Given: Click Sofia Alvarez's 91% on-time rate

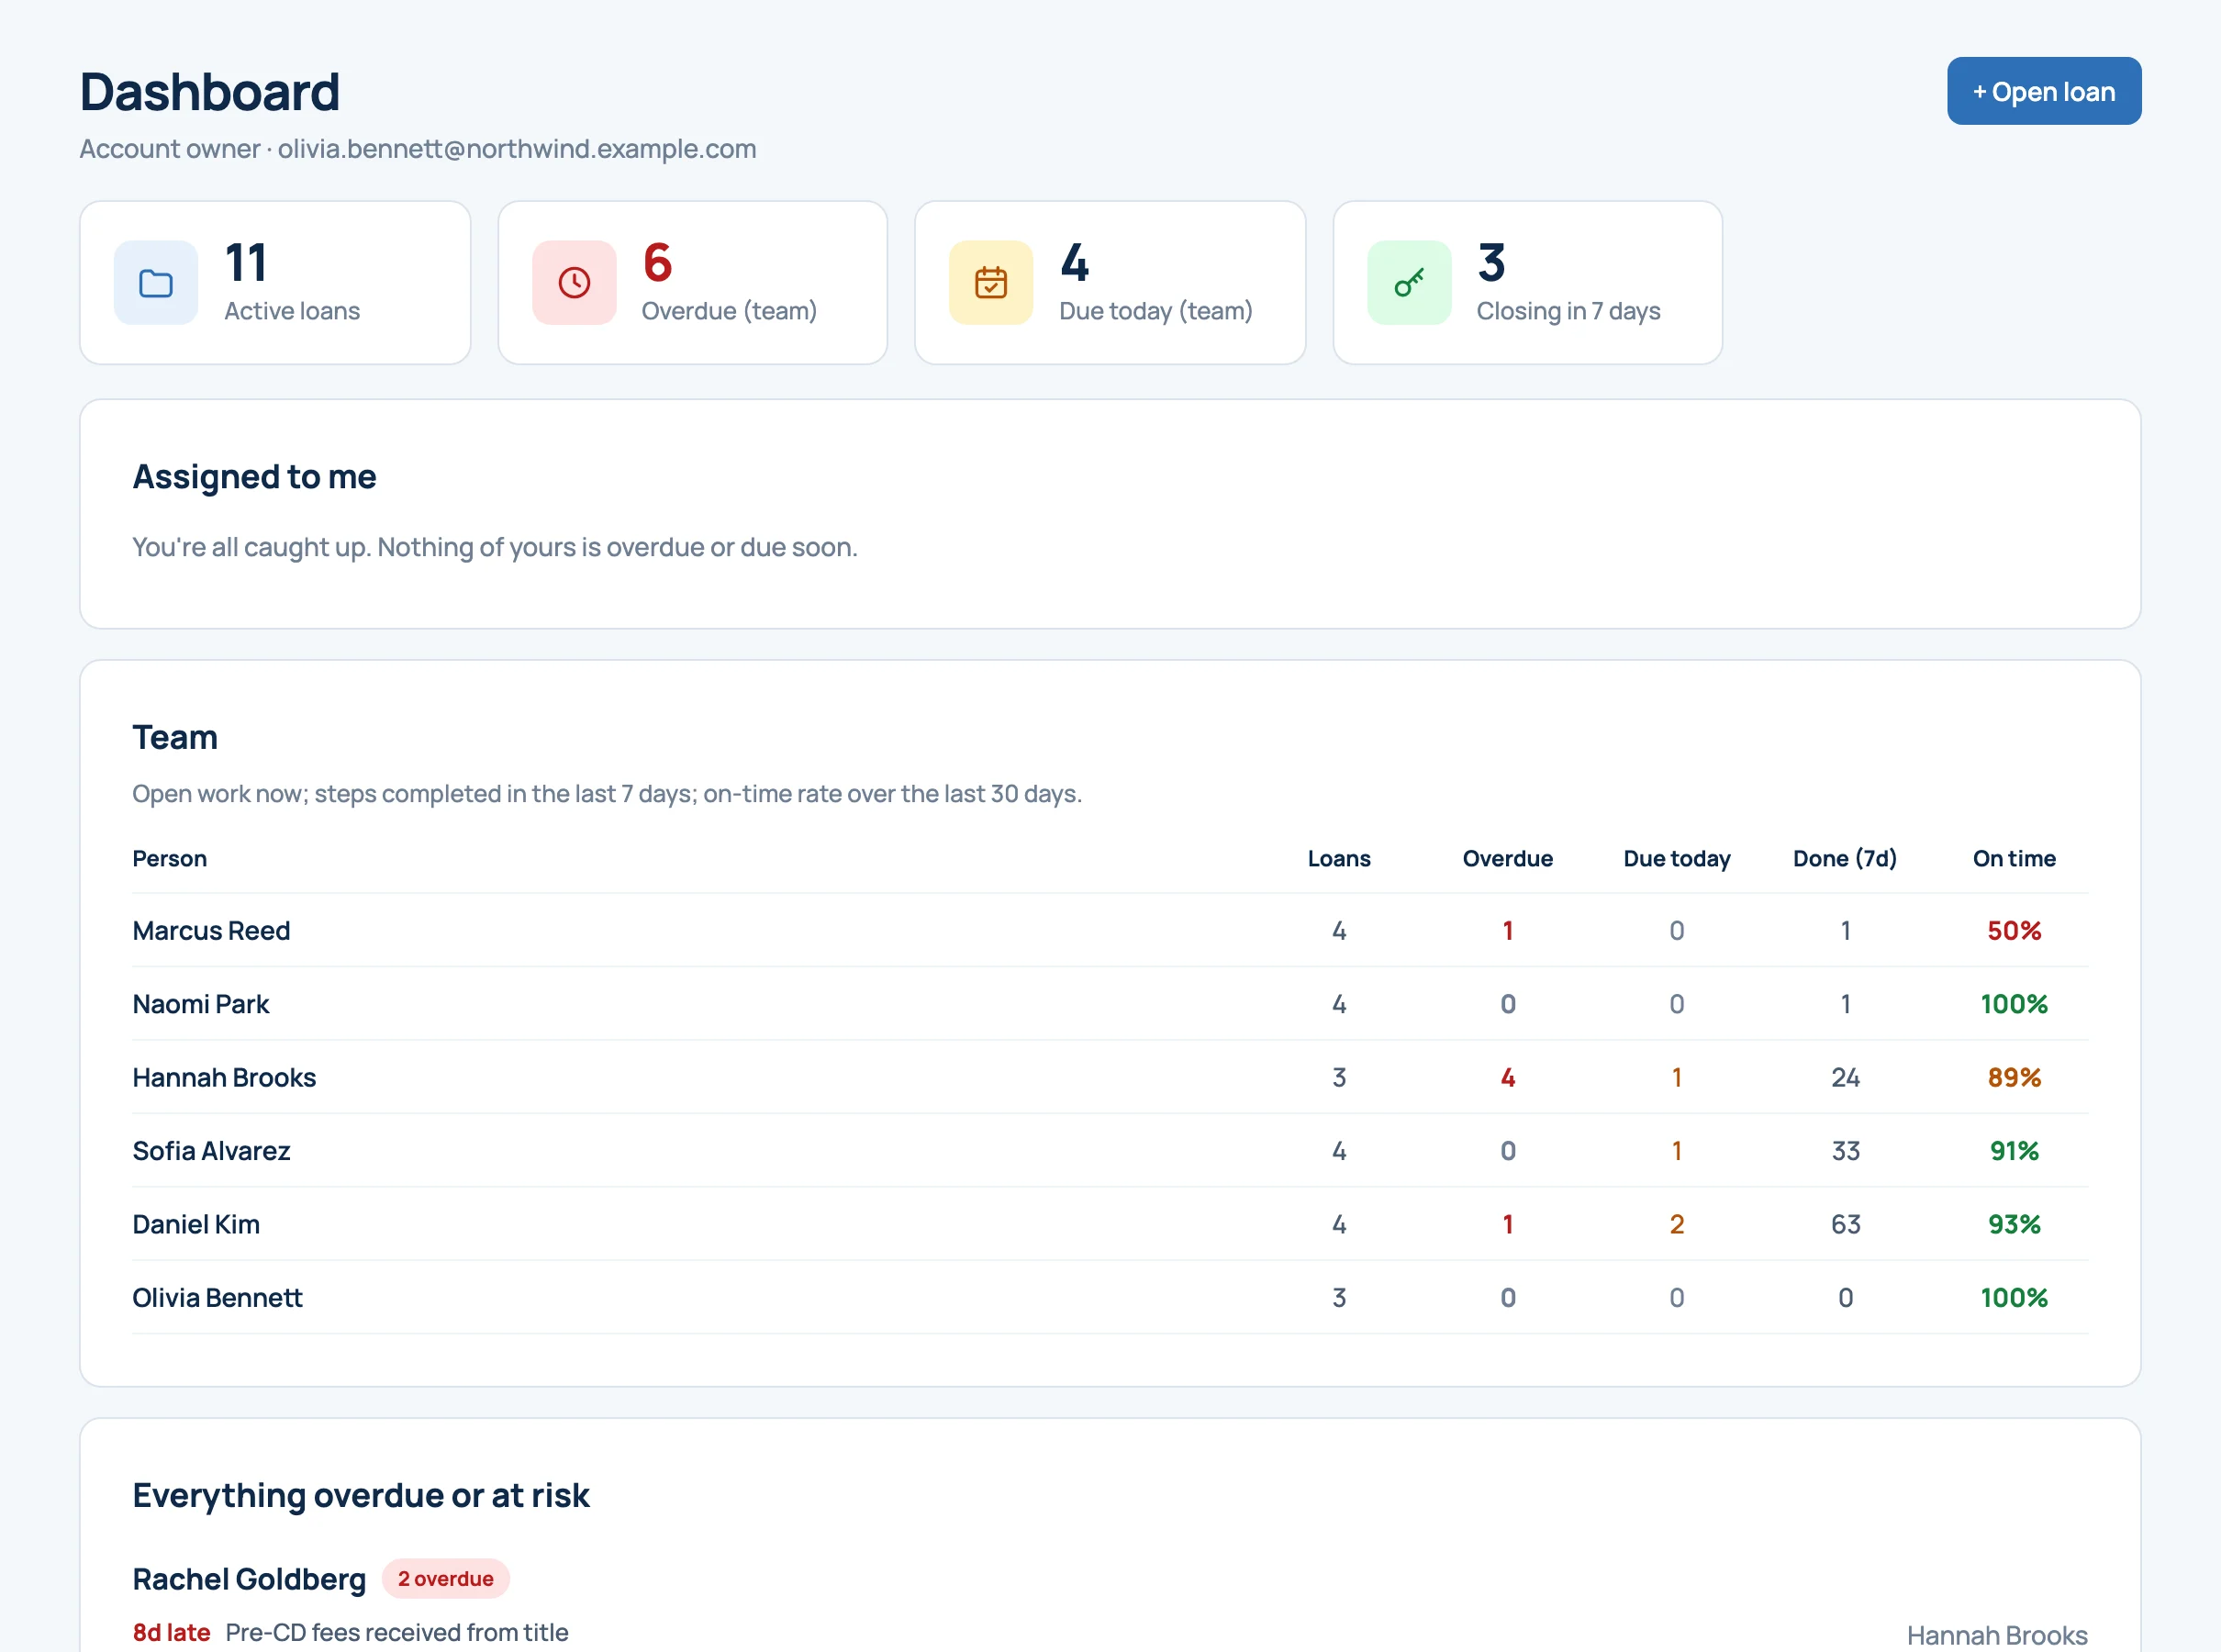Looking at the screenshot, I should 2014,1151.
